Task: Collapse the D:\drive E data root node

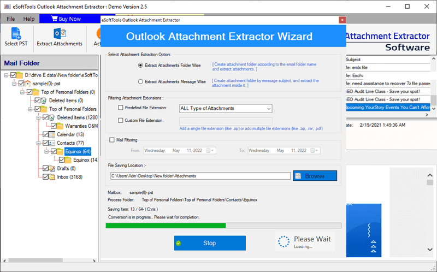Action: [x=6, y=75]
